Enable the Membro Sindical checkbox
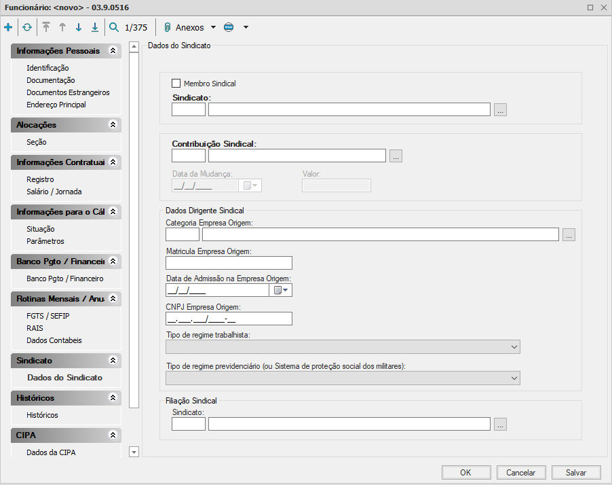 pos(176,84)
